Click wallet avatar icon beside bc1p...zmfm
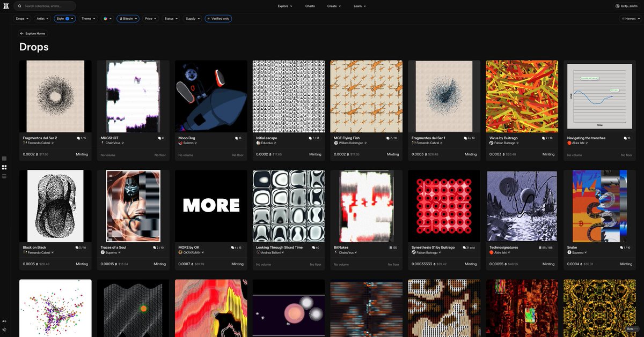The width and height of the screenshot is (644, 337). pos(618,6)
